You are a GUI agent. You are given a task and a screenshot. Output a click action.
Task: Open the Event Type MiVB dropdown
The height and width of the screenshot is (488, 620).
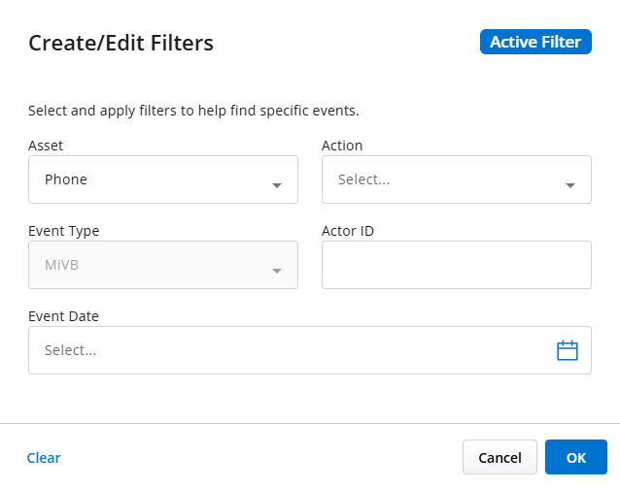coord(163,265)
